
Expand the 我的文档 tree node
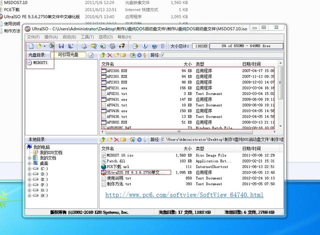tap(29, 158)
